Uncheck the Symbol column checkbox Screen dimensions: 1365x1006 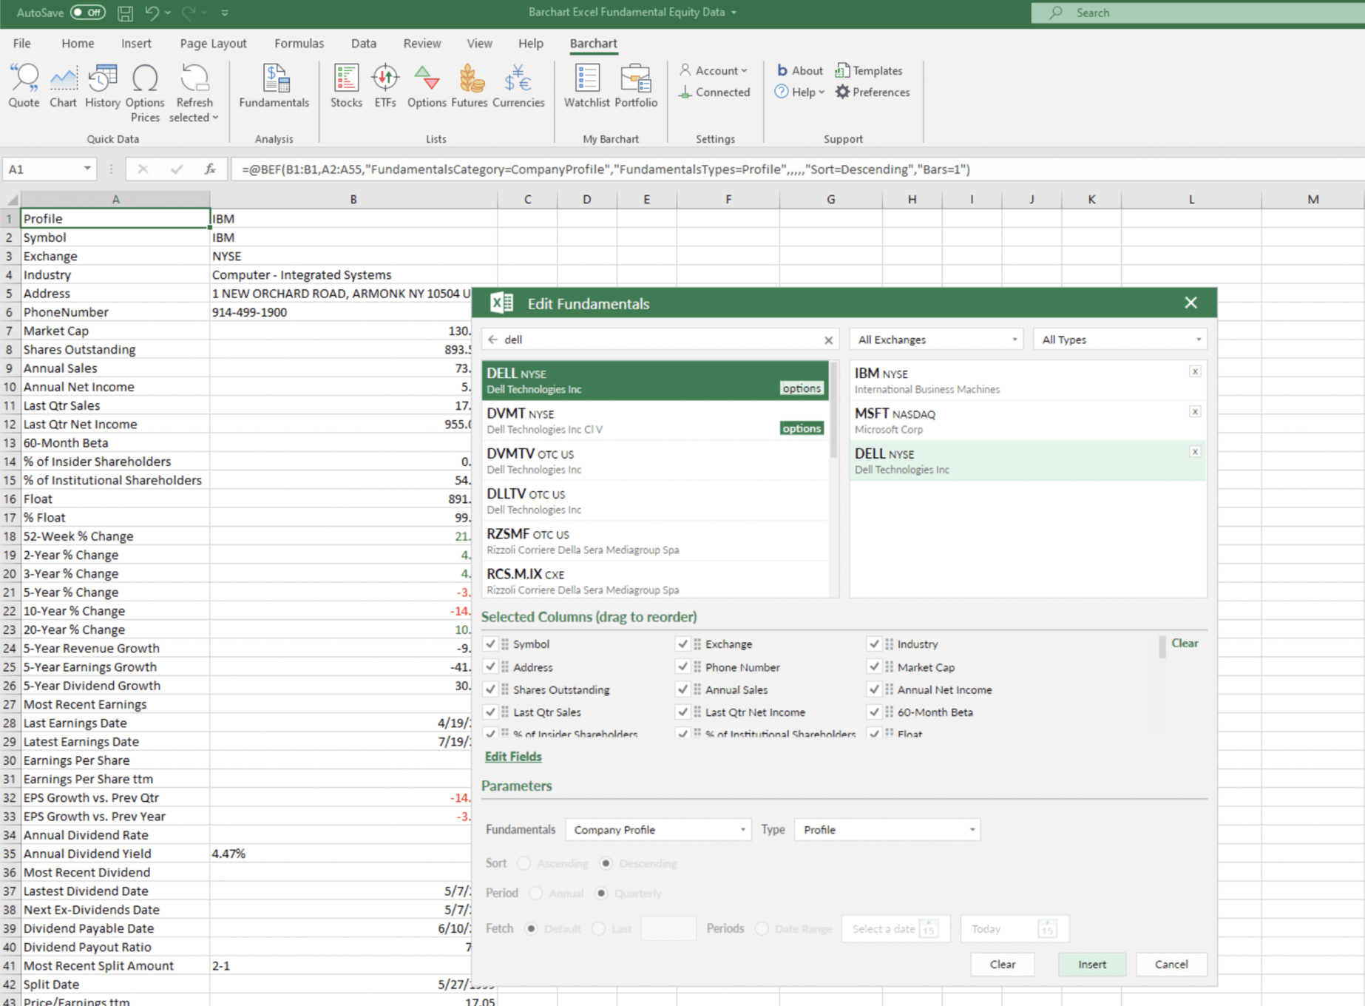490,644
